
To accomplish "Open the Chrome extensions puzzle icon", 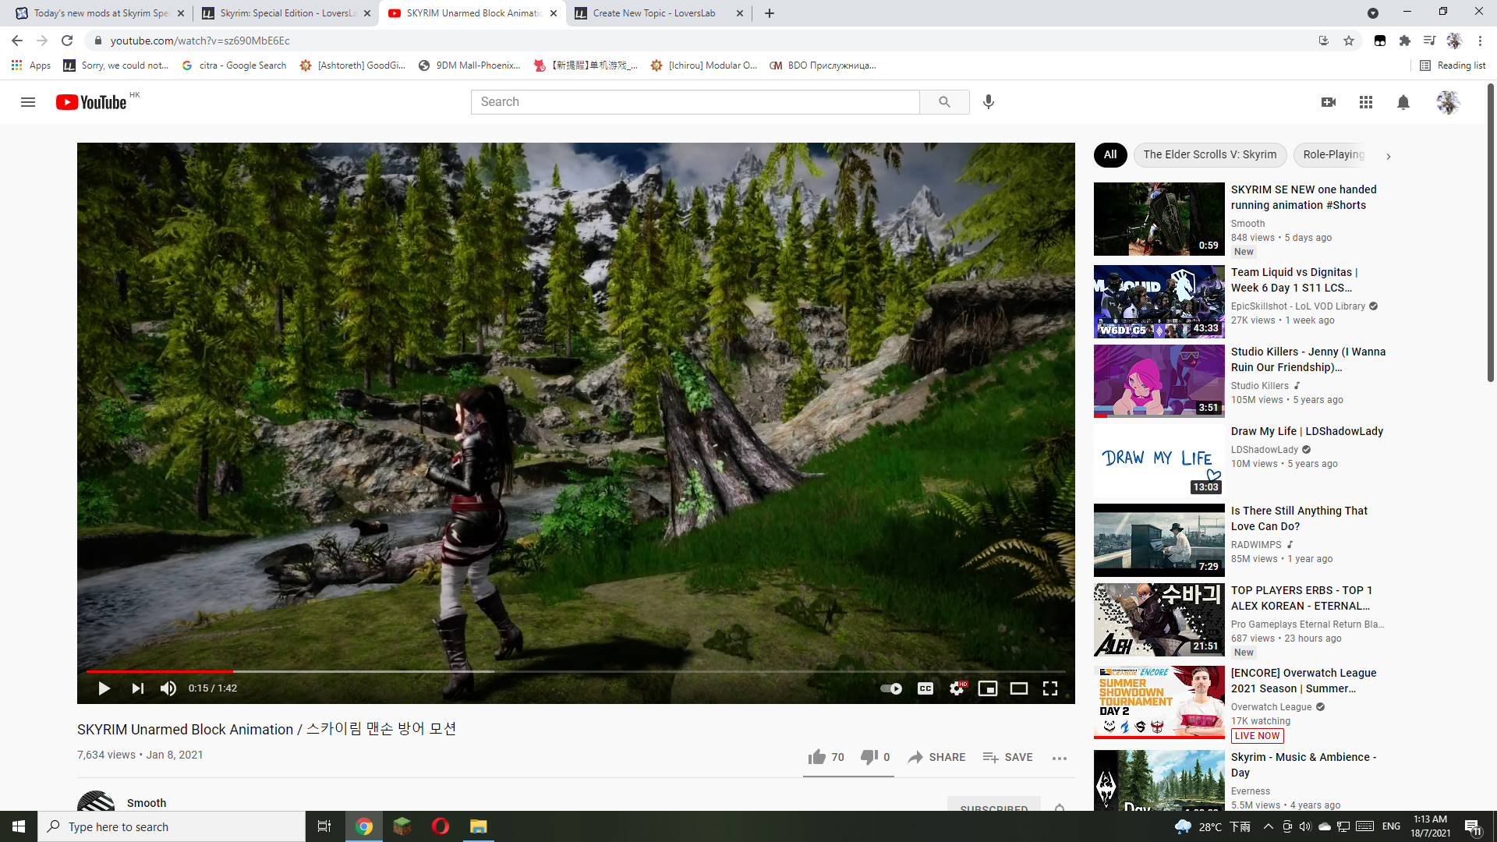I will 1404,41.
